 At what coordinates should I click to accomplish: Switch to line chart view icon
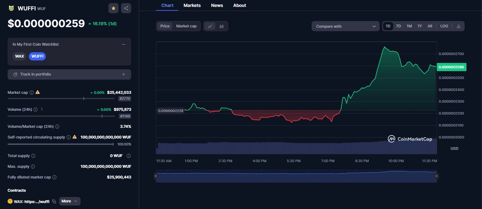(210, 26)
